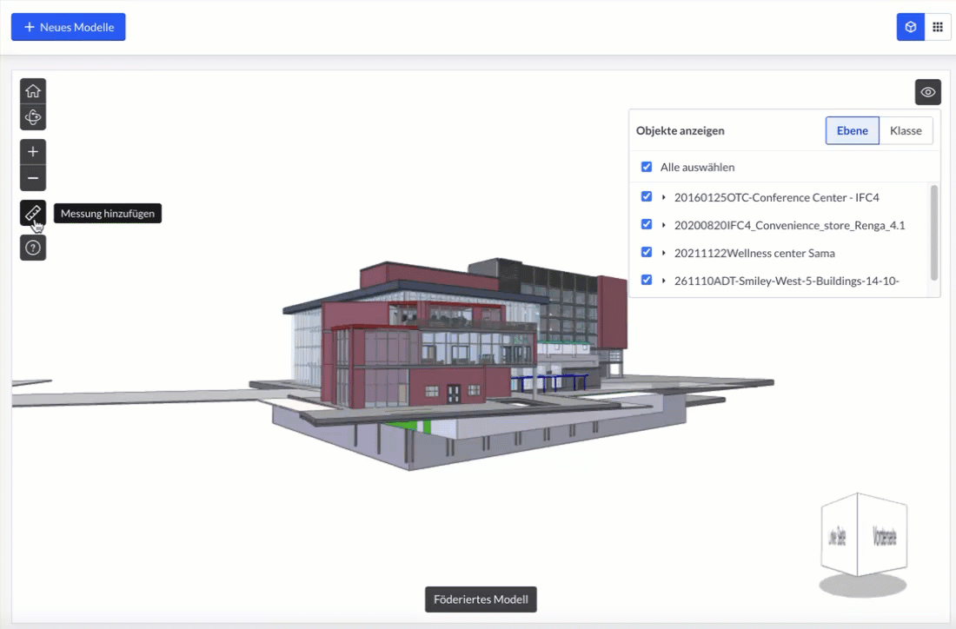Click the 20211122Wellness center Sama label
This screenshot has width=956, height=629.
click(754, 253)
